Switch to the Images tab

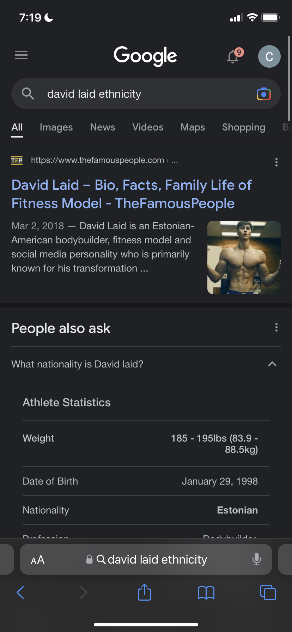click(56, 127)
